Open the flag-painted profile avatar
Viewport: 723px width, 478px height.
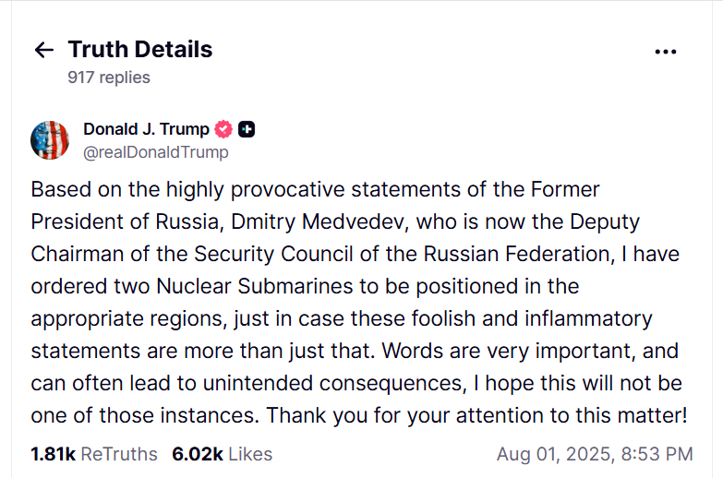50,140
